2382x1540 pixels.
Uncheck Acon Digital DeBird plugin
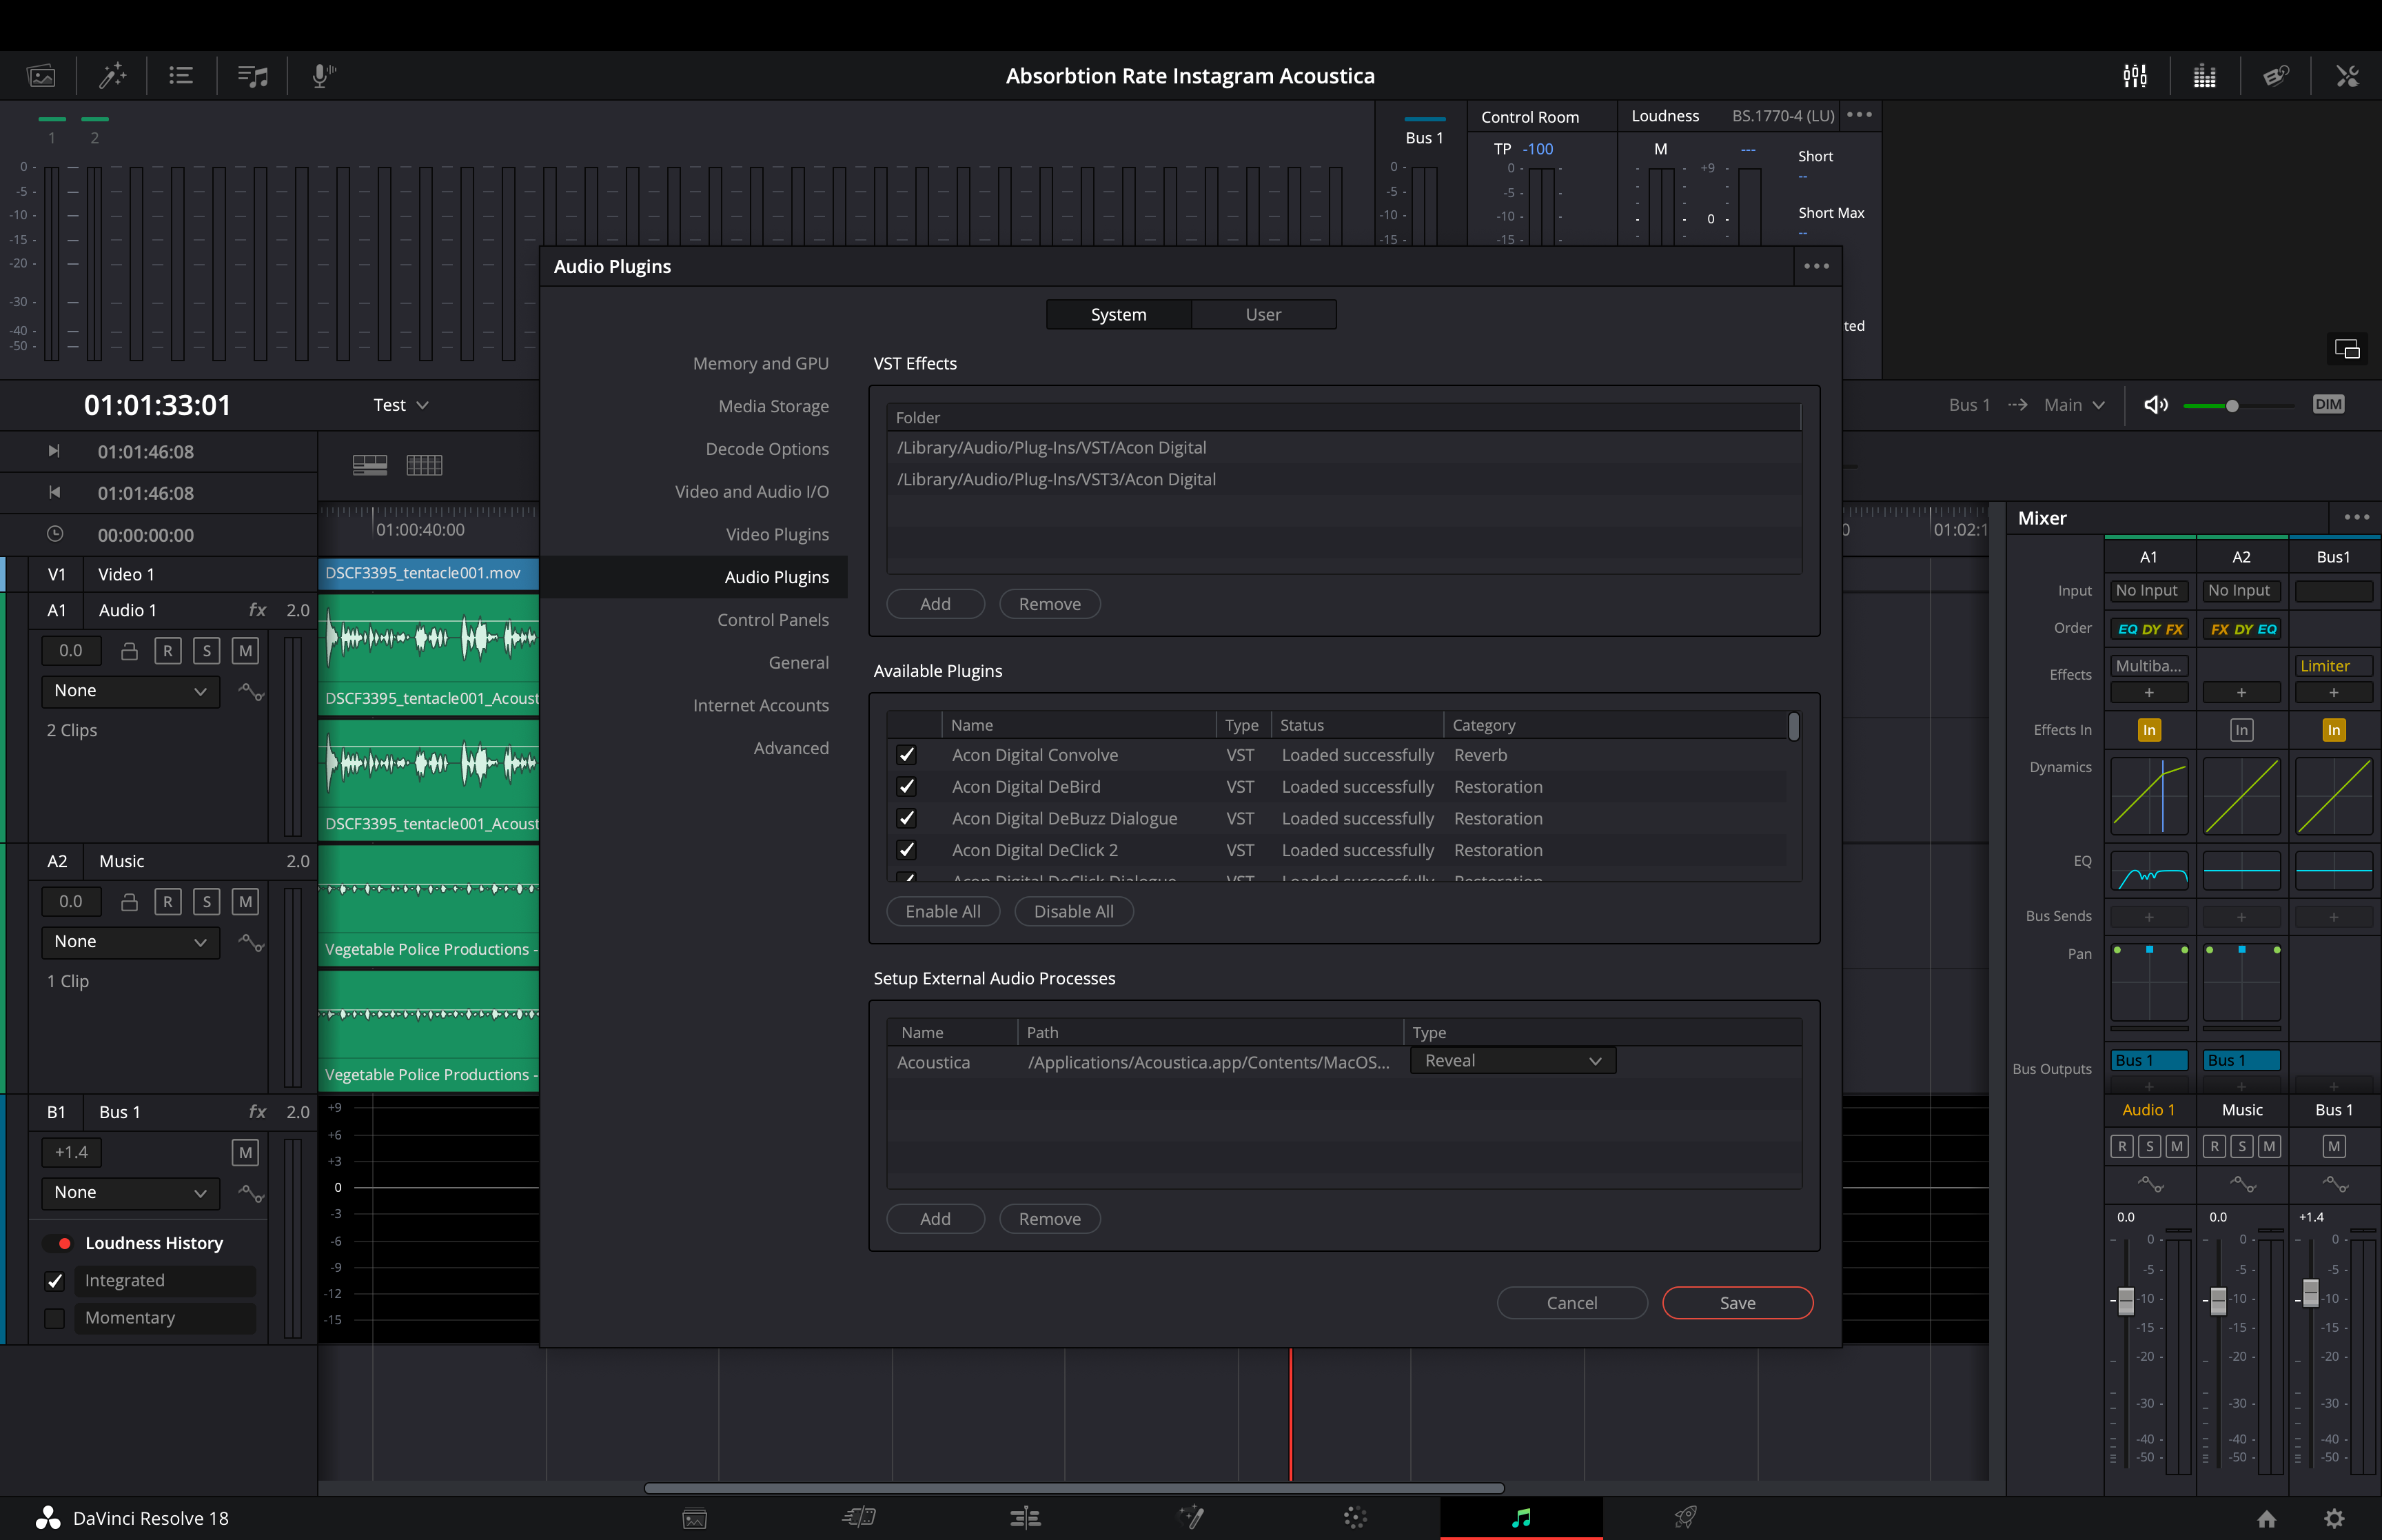coord(906,787)
